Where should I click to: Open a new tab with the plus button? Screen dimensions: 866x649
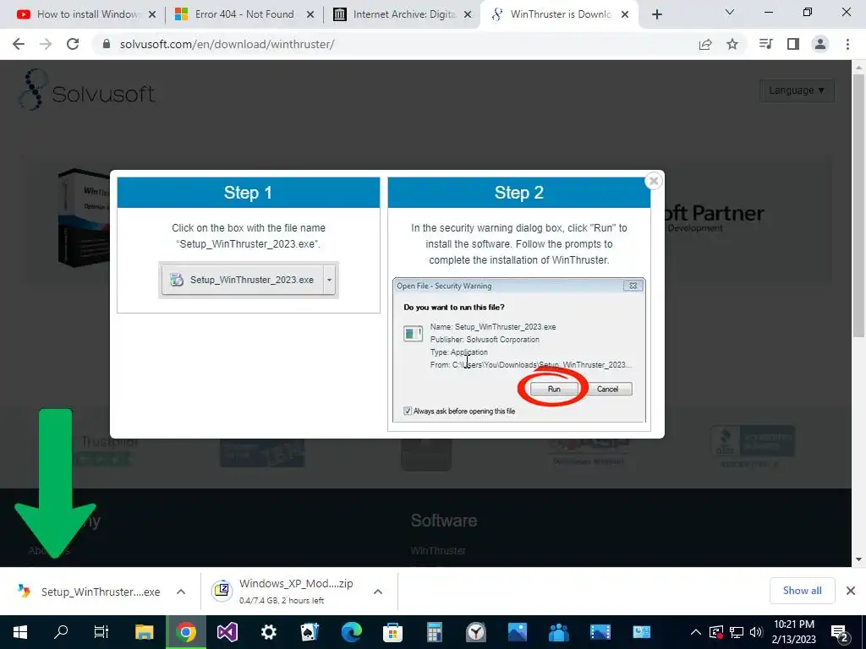tap(656, 15)
